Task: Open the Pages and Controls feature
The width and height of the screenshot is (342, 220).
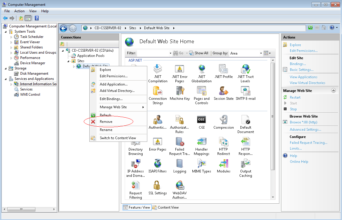Action: point(201,95)
